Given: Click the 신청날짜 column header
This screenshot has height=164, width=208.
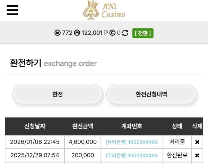Looking at the screenshot, I should click(x=35, y=126).
